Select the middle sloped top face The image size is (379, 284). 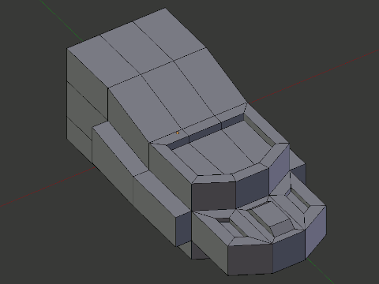178,96
